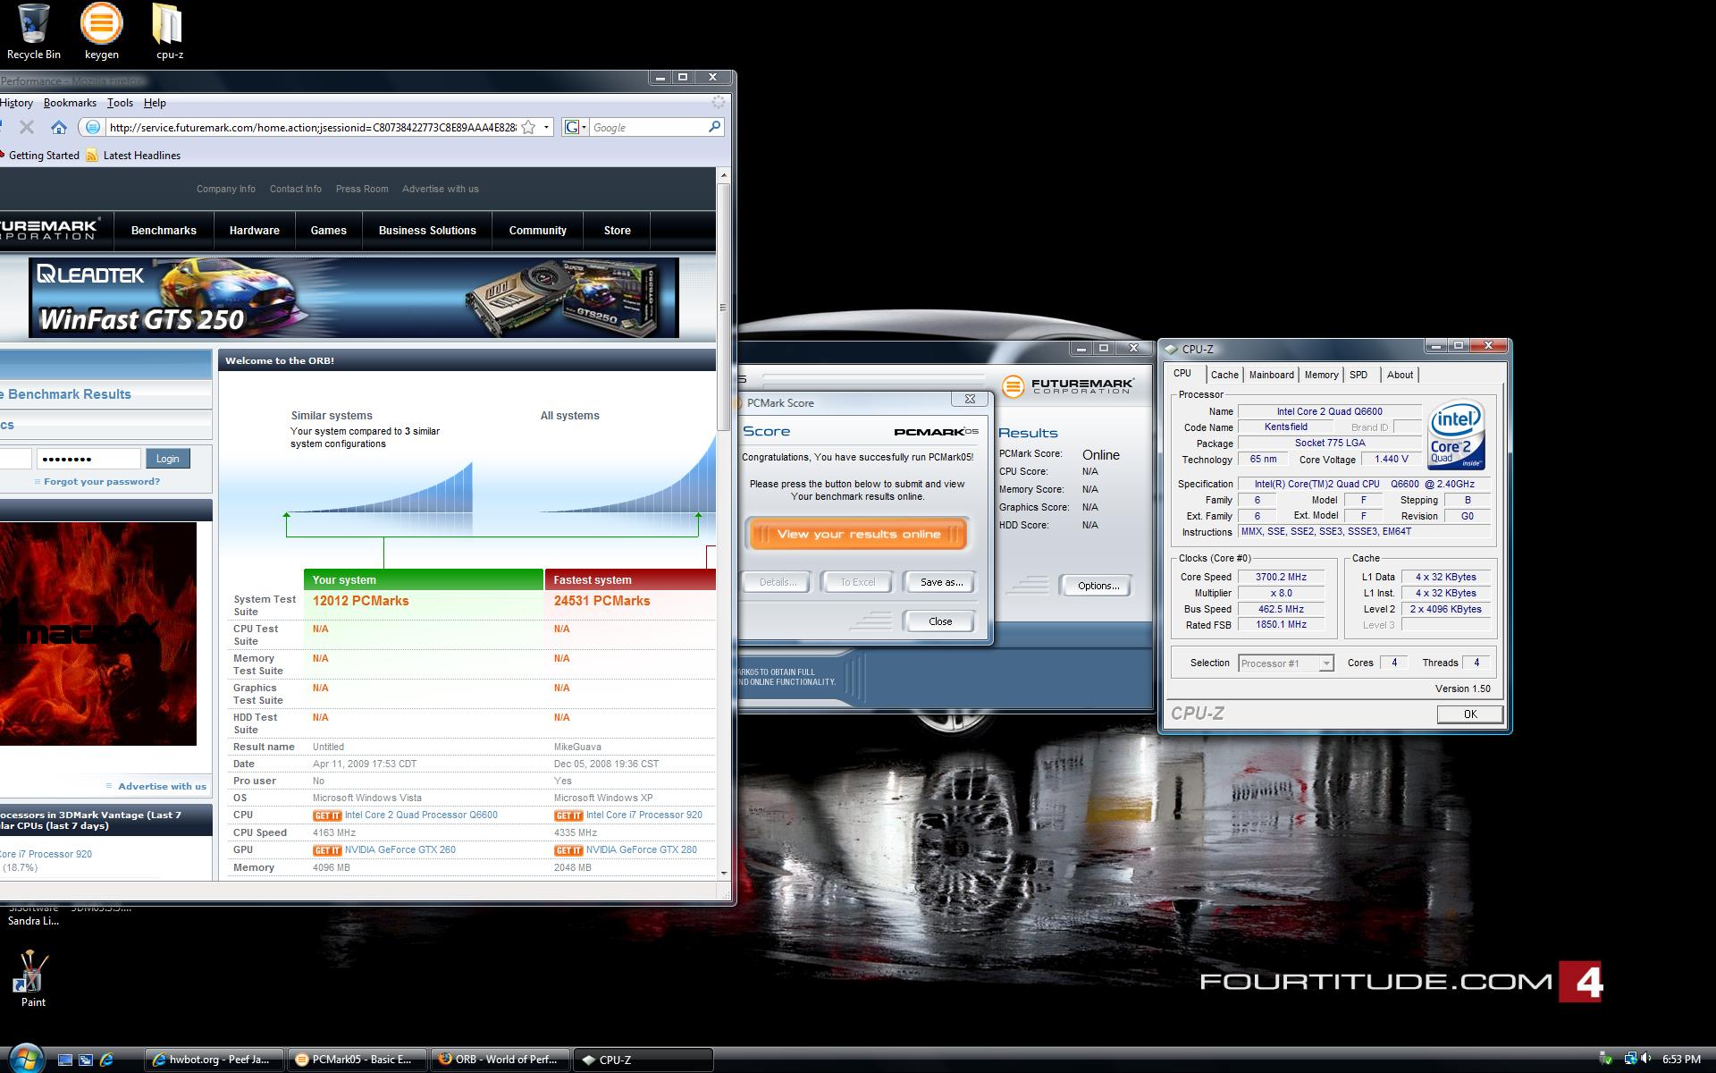This screenshot has height=1073, width=1716.
Task: Click the Options... button in PCMark05
Action: point(1098,586)
